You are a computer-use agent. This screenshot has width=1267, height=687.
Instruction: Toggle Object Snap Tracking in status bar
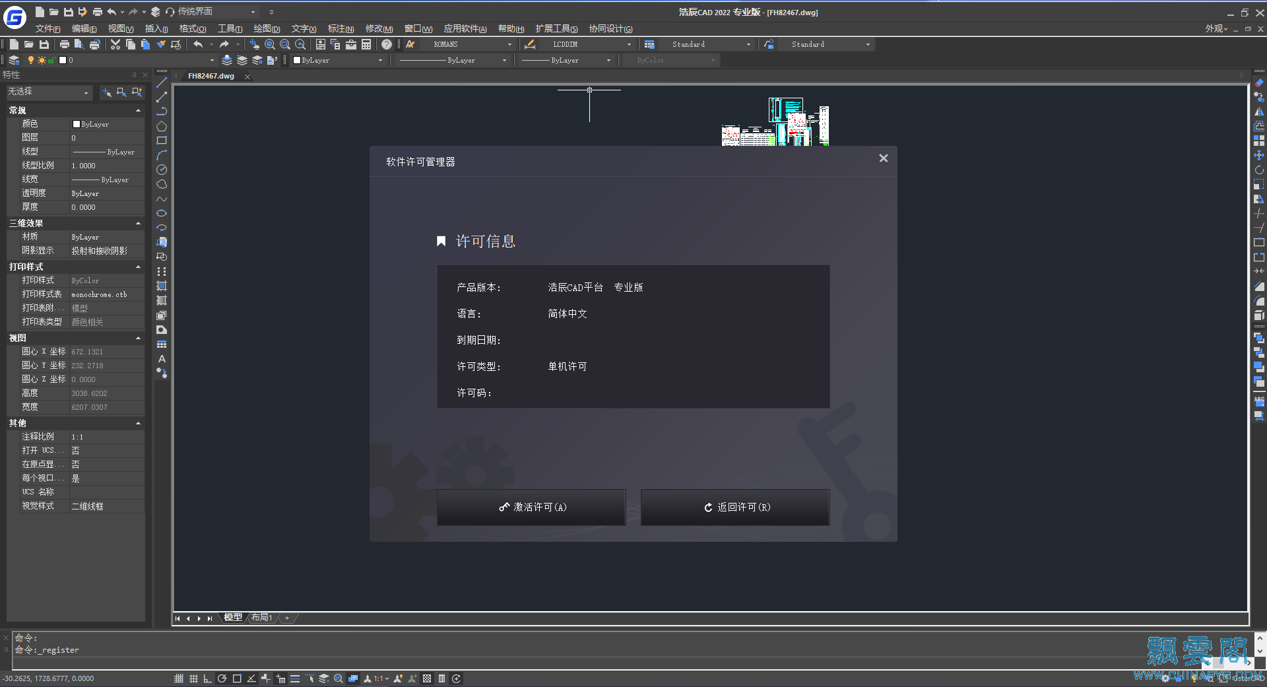coord(251,678)
